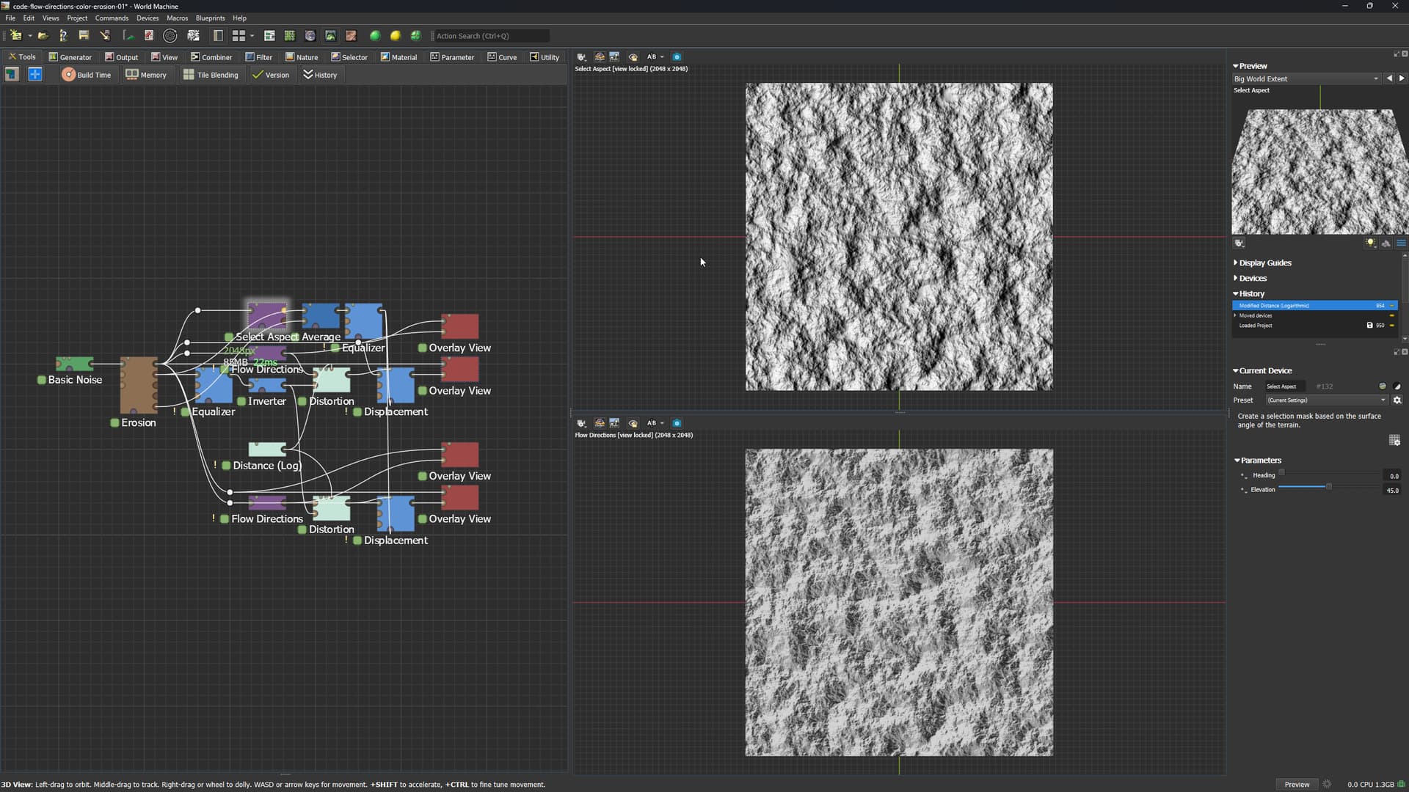Click the preset settings gear icon
Screen dimensions: 1409x792
(x=1397, y=400)
